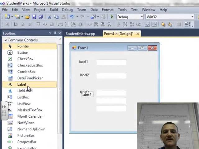Pick the ComboBox control in Toolbox
This screenshot has width=199, height=149.
[30, 72]
